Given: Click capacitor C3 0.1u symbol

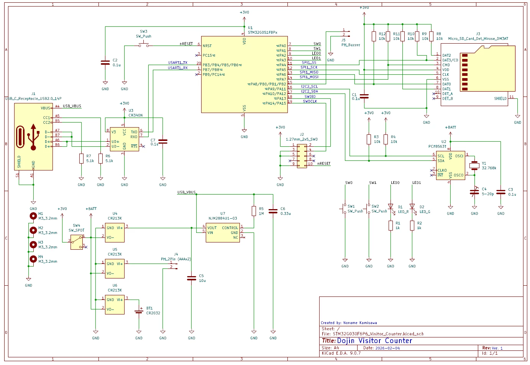Looking at the screenshot, I should pyautogui.click(x=500, y=192).
